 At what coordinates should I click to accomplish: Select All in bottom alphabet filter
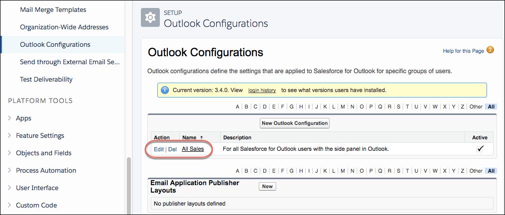[491, 171]
